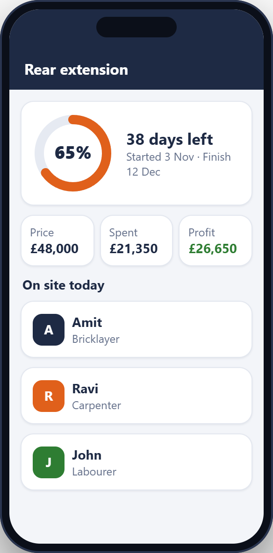Click the Carpenter role label
273x553 pixels.
(96, 405)
